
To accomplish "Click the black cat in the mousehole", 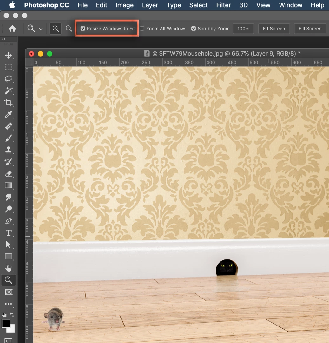I will click(227, 267).
